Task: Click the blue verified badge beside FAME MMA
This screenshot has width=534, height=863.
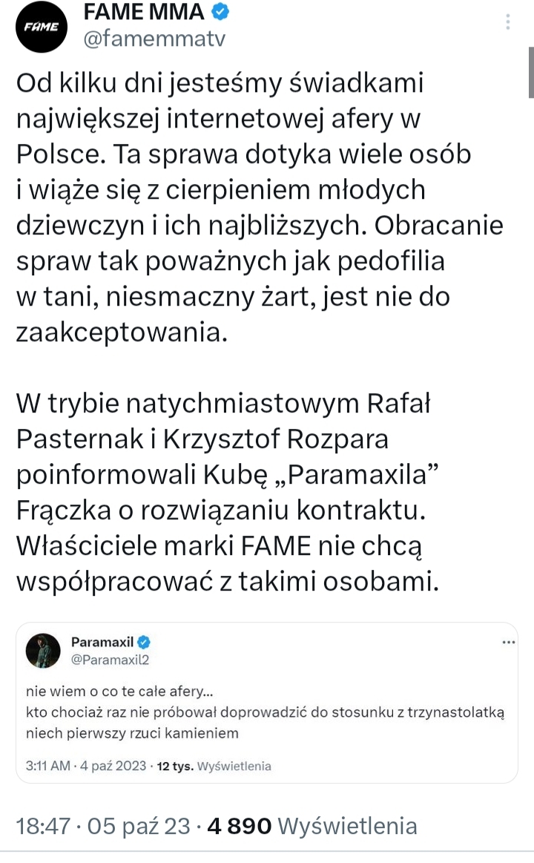Action: coord(222,12)
